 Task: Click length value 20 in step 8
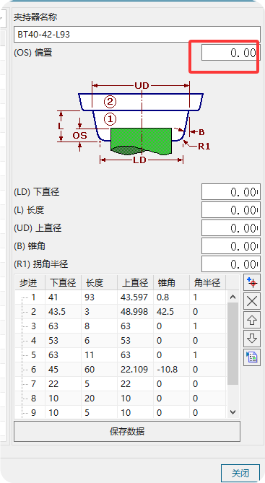[x=90, y=399]
